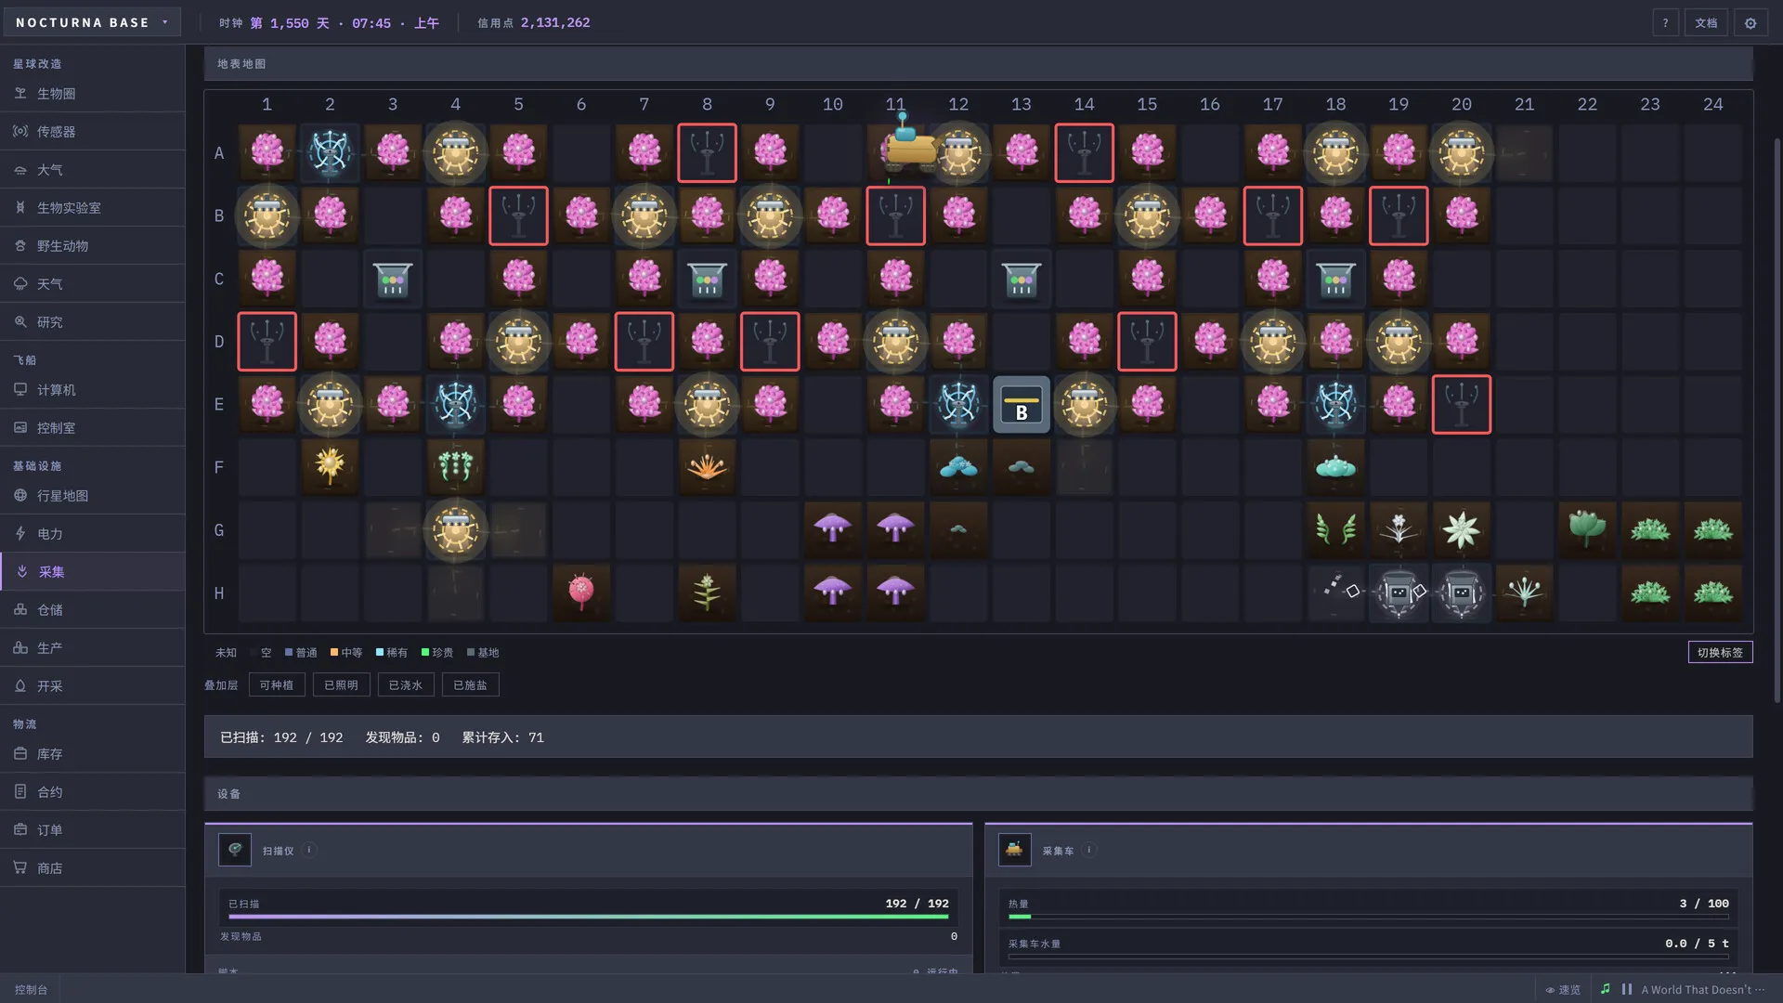Screen dimensions: 1783x1003
Task: Select the water bin tile at C3
Action: [x=393, y=279]
